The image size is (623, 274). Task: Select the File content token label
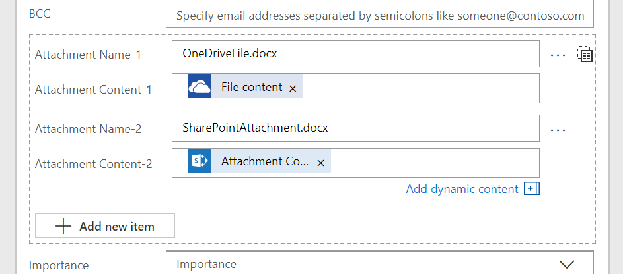[x=252, y=87]
